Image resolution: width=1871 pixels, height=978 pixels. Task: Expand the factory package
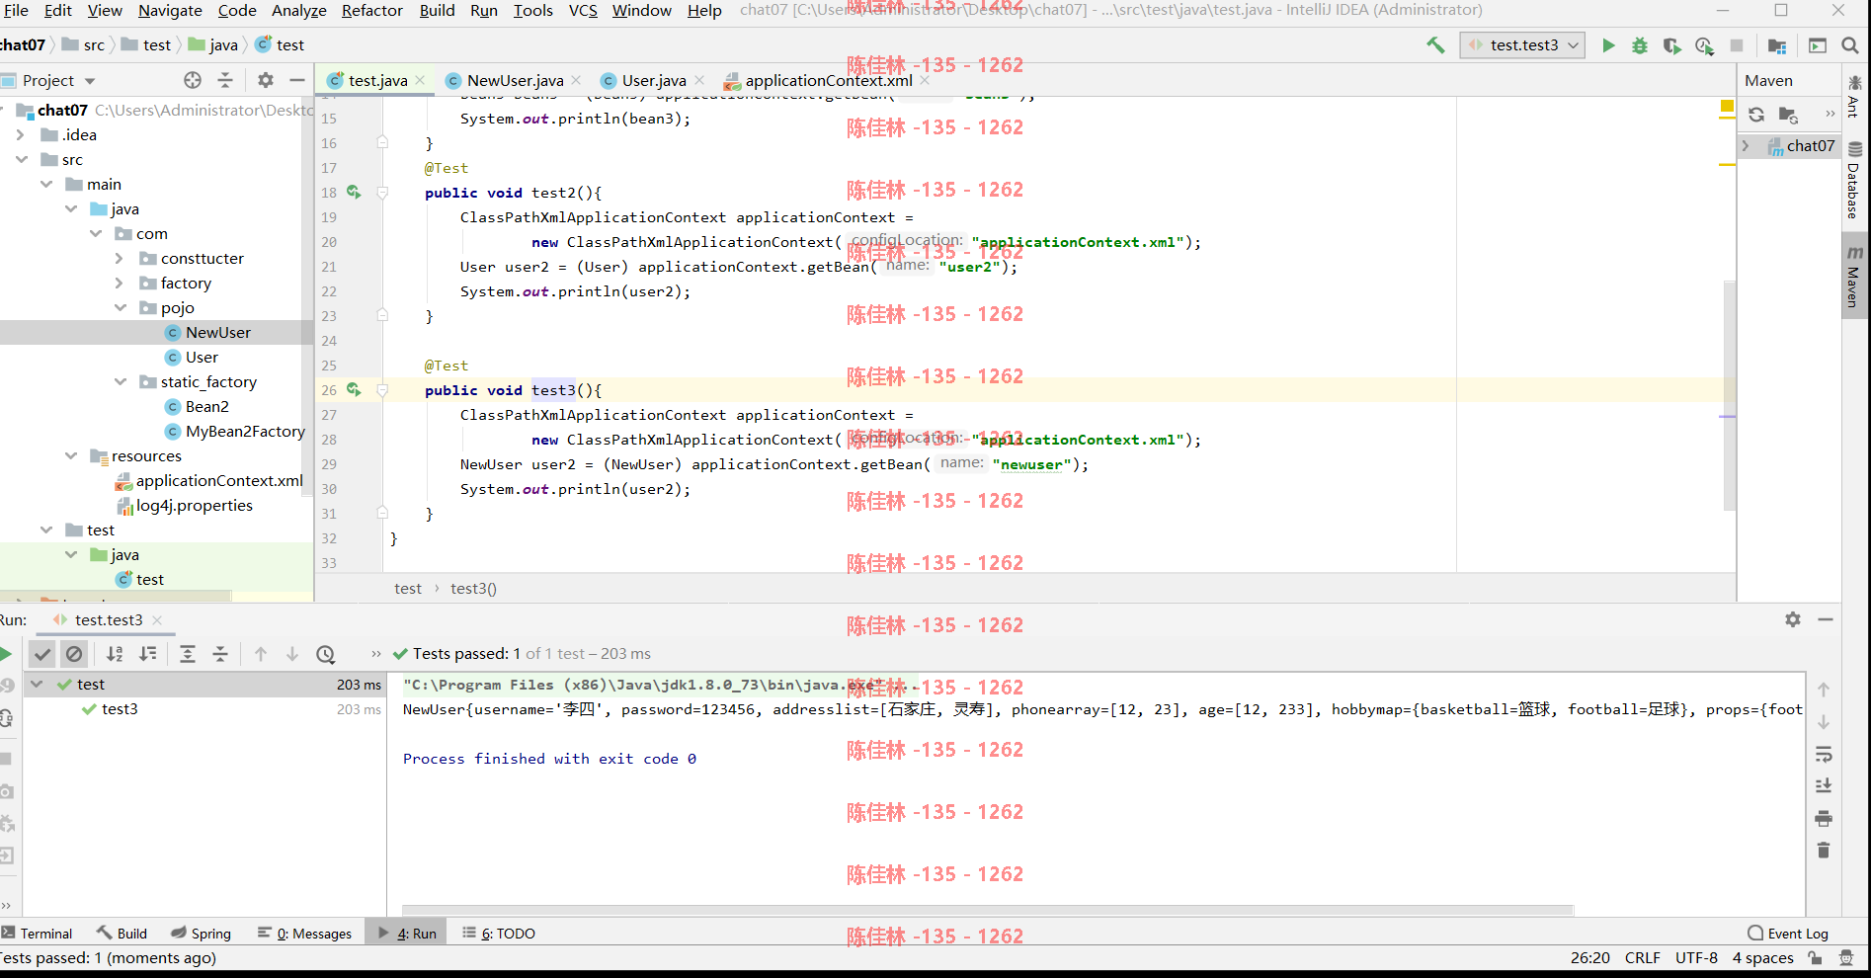point(120,284)
